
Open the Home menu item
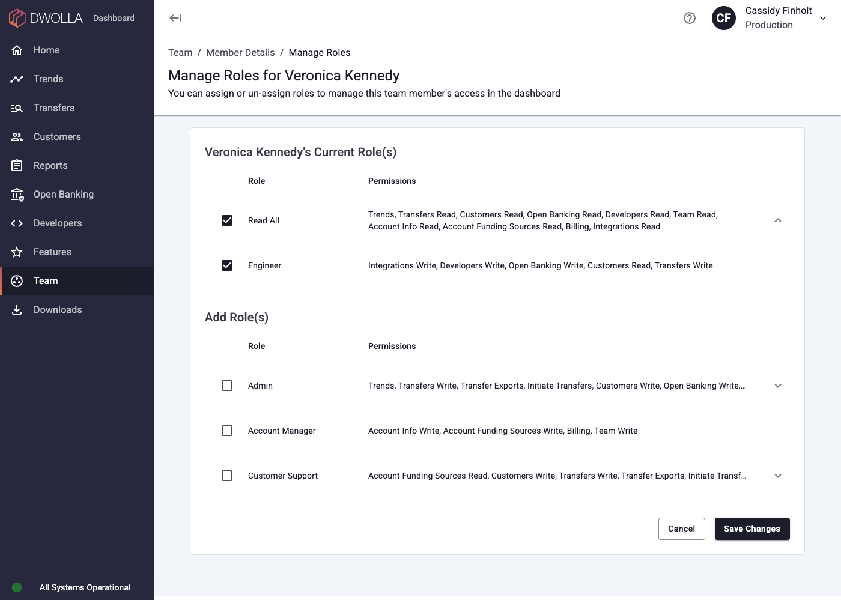coord(77,50)
